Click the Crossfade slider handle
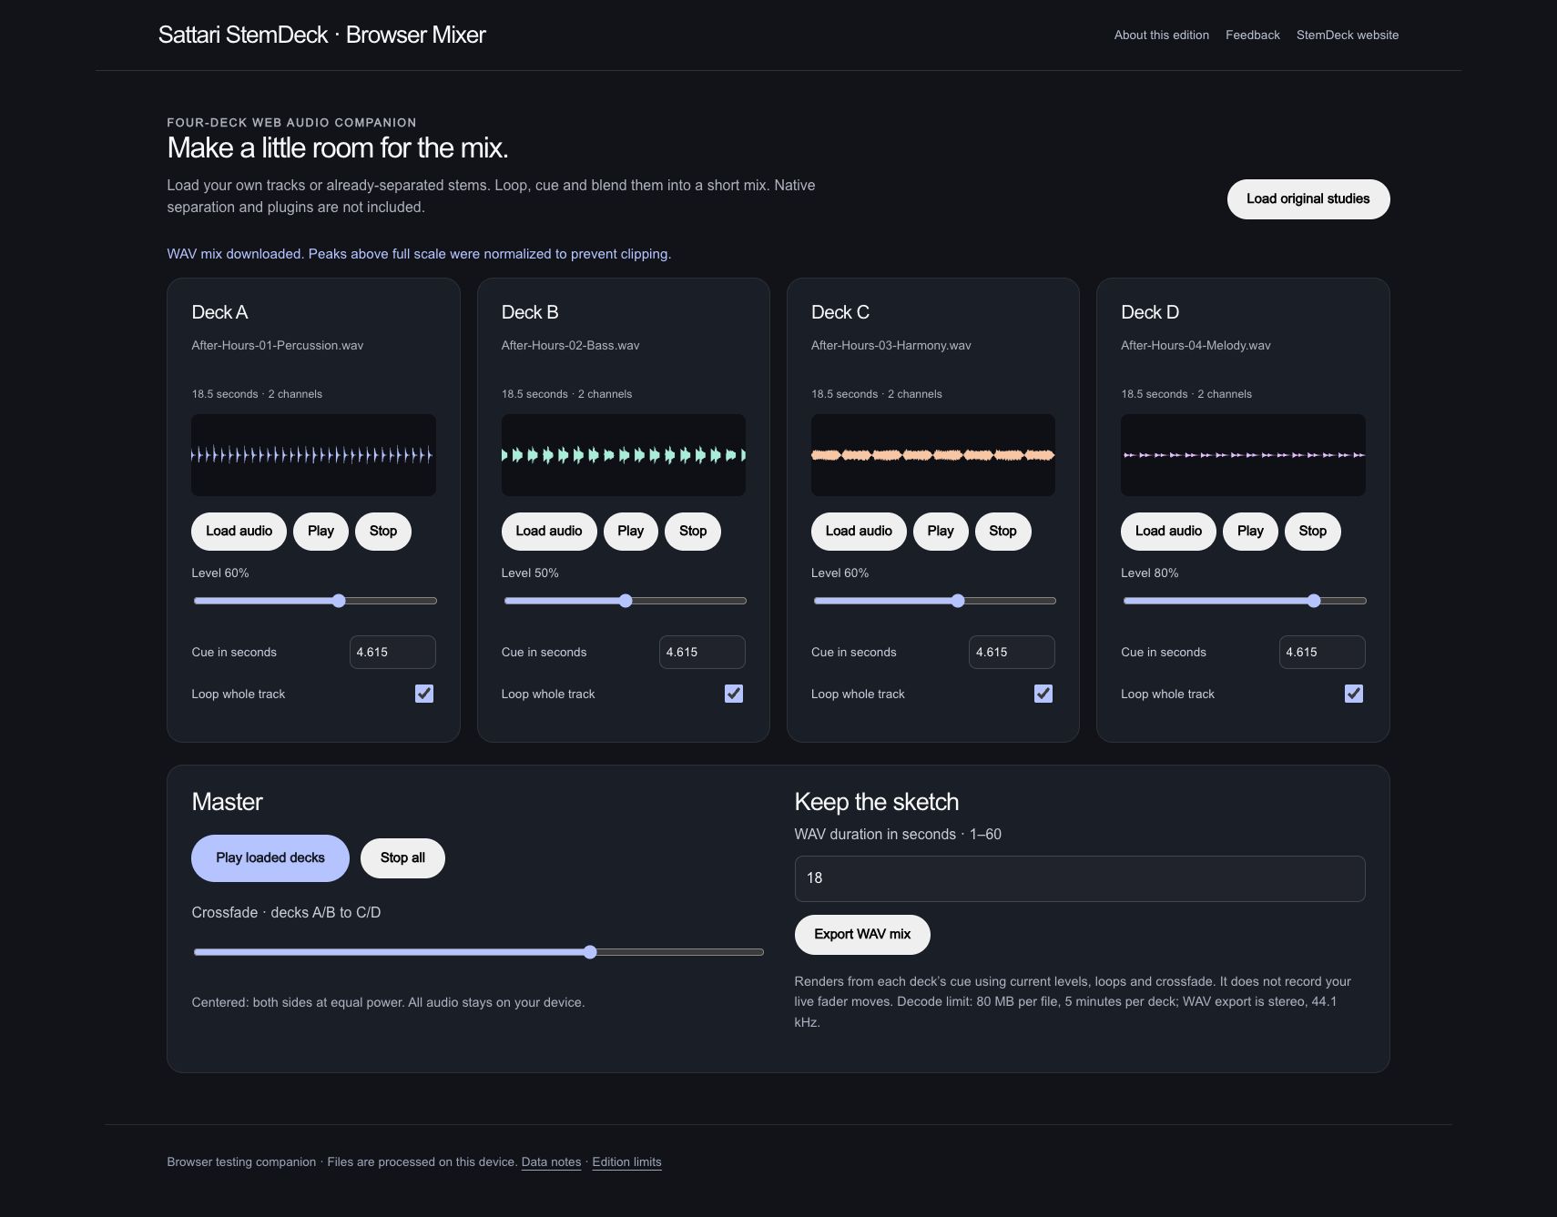 [590, 952]
